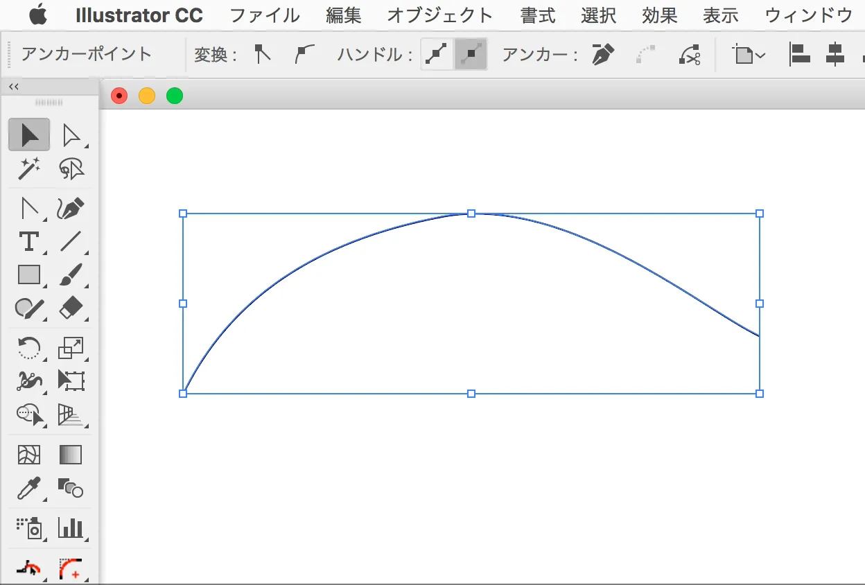865x585 pixels.
Task: Convert selected anchor to corner point
Action: [262, 54]
